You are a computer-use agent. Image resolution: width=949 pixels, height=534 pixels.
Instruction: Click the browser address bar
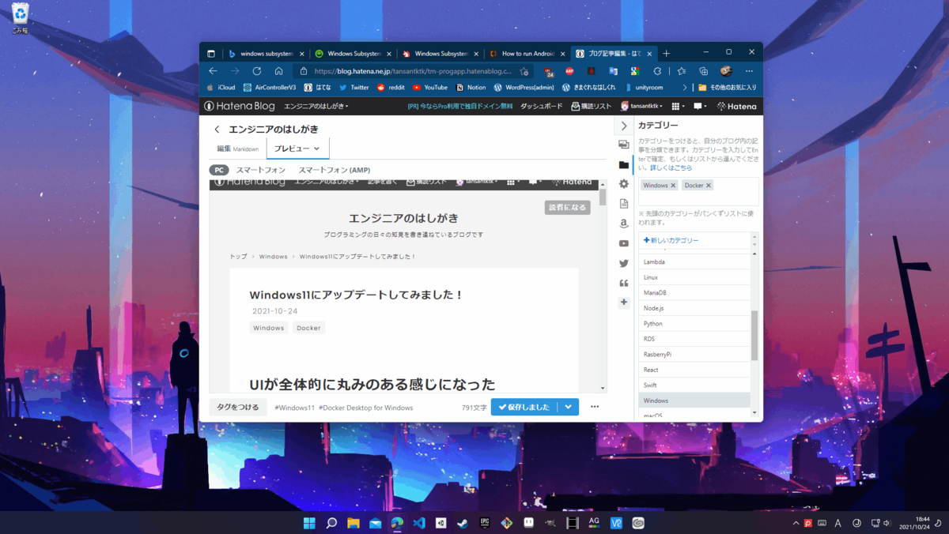414,71
